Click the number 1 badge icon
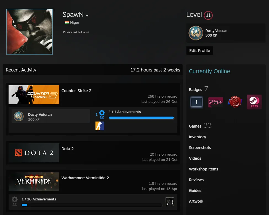The height and width of the screenshot is (215, 269). (x=196, y=102)
